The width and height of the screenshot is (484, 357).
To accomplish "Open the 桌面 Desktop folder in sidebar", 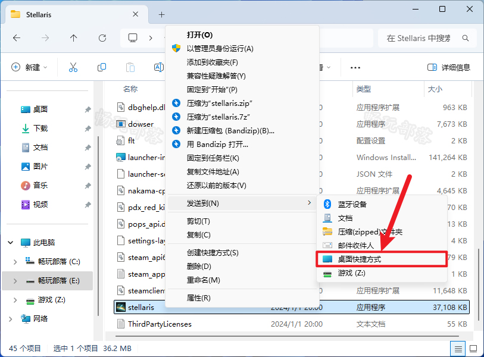I will click(x=40, y=109).
